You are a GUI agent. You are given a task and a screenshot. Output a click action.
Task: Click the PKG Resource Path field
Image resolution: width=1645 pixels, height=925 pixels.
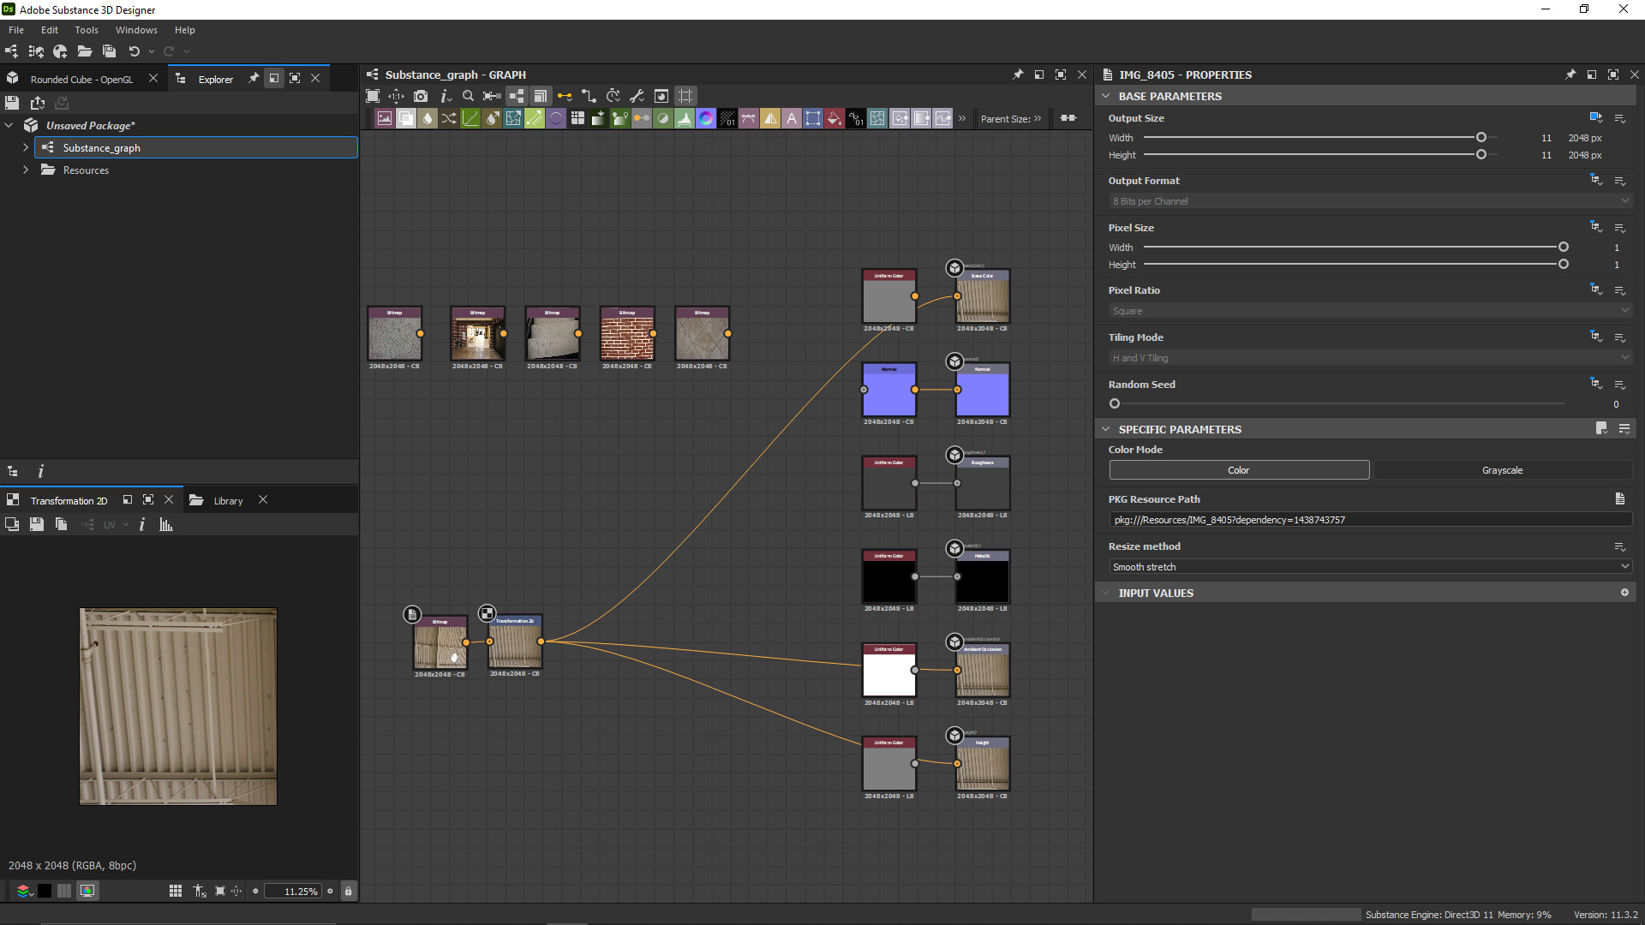coord(1368,519)
